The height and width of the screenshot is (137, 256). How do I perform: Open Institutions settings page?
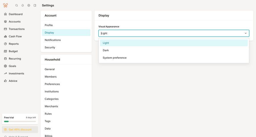[x=66, y=91]
